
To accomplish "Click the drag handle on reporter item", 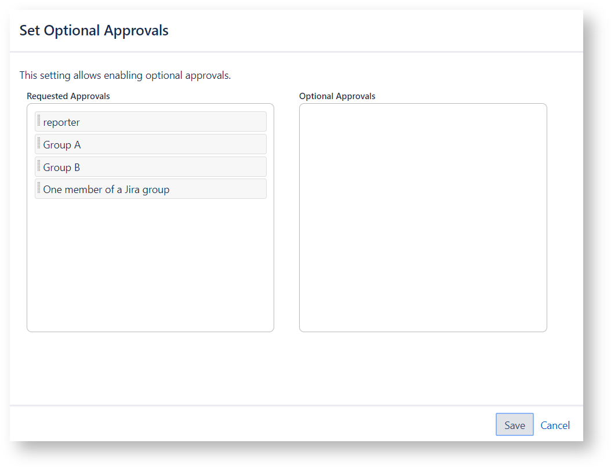I will pos(39,121).
